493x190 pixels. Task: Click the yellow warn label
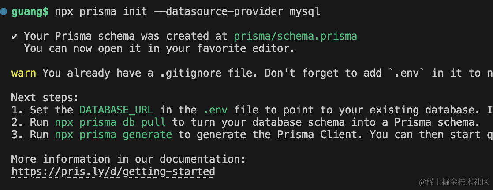tap(23, 73)
